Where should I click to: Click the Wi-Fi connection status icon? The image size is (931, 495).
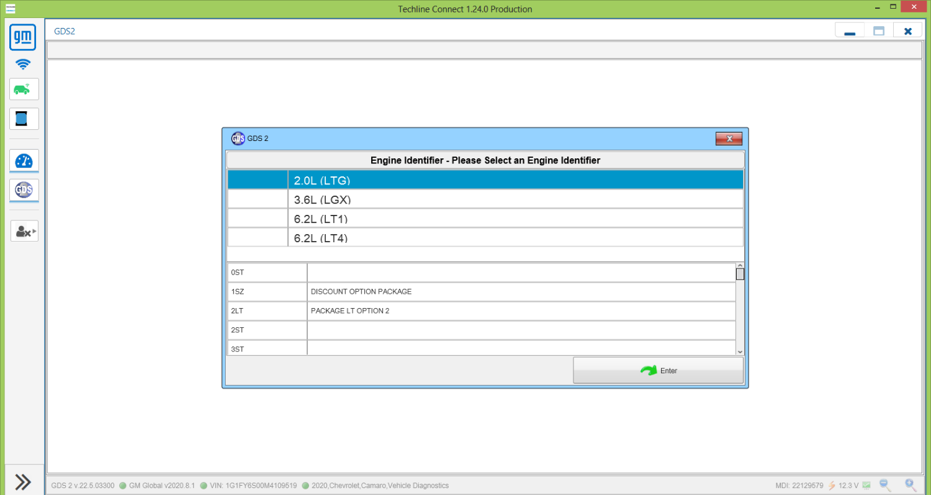23,64
